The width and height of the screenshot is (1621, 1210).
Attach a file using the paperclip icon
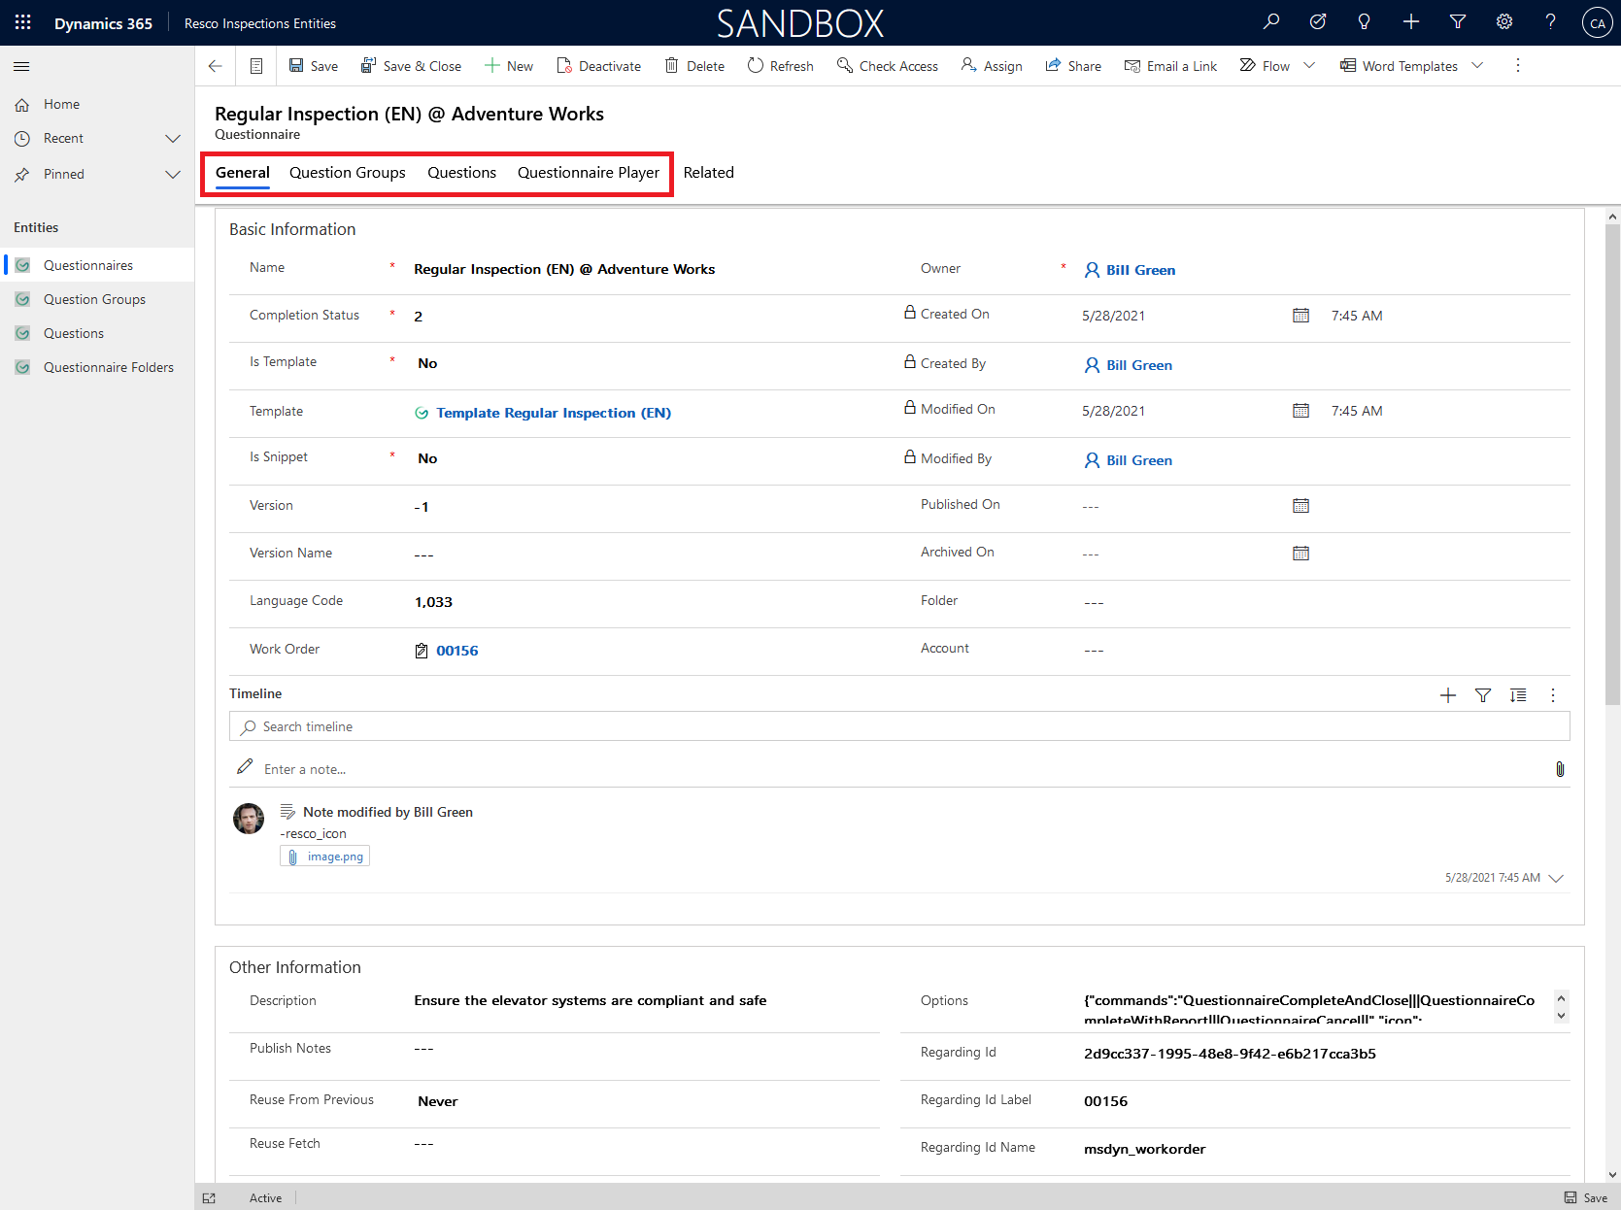pyautogui.click(x=1560, y=769)
